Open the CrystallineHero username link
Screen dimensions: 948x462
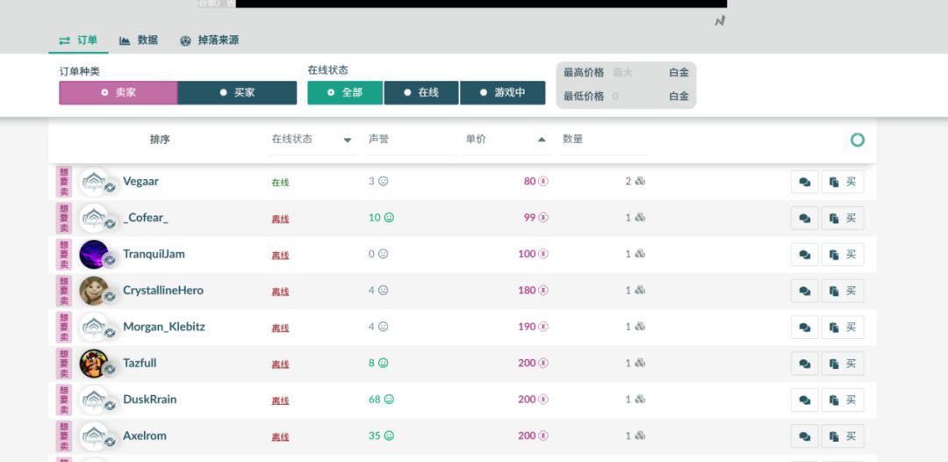163,290
